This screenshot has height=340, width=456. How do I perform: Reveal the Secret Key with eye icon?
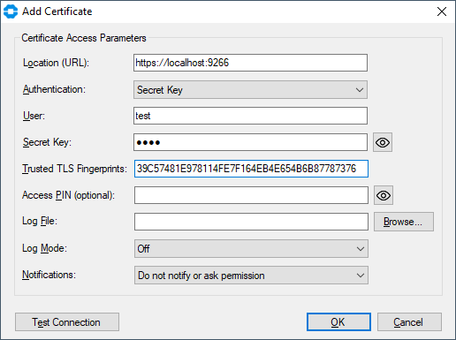pyautogui.click(x=383, y=142)
